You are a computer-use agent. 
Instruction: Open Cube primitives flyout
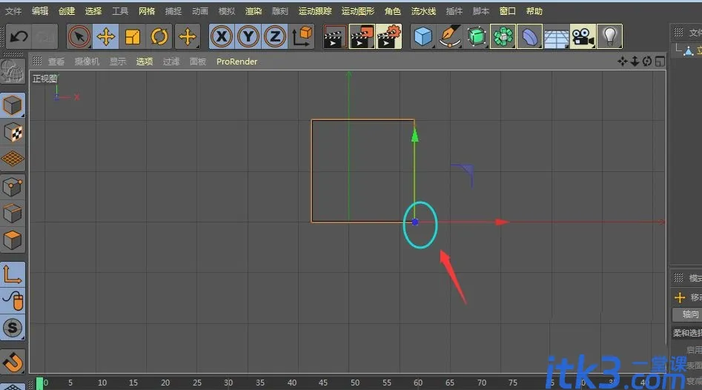[x=423, y=37]
